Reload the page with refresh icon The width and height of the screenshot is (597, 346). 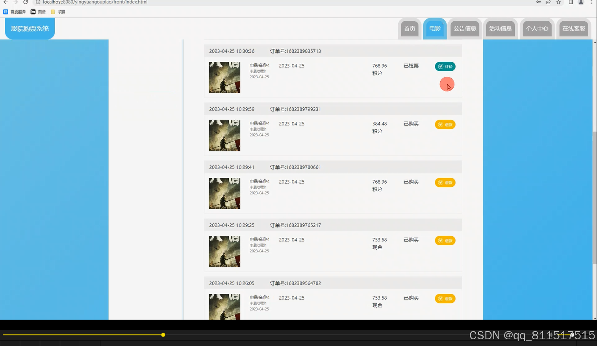[x=26, y=2]
